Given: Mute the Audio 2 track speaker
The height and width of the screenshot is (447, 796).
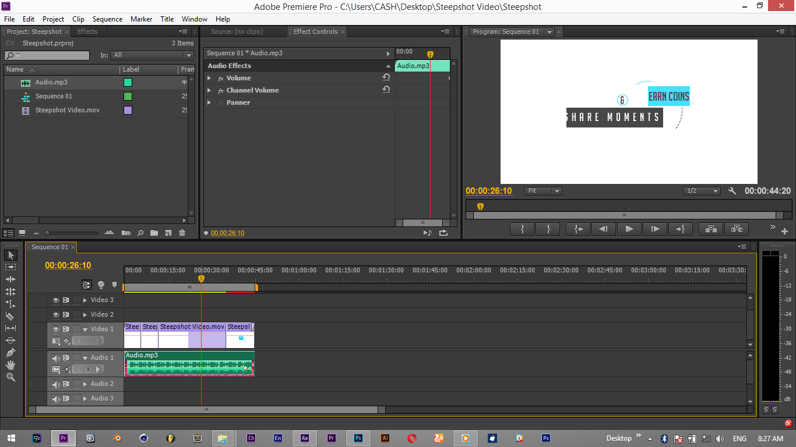Looking at the screenshot, I should coord(56,384).
